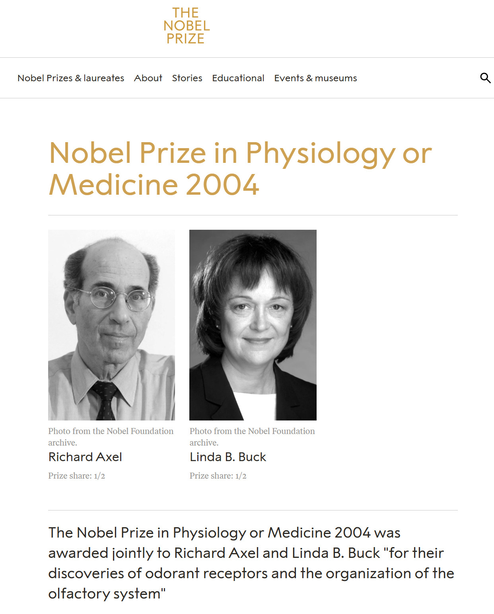Click the prize share text under Linda B. Buck
This screenshot has width=494, height=614.
(218, 476)
